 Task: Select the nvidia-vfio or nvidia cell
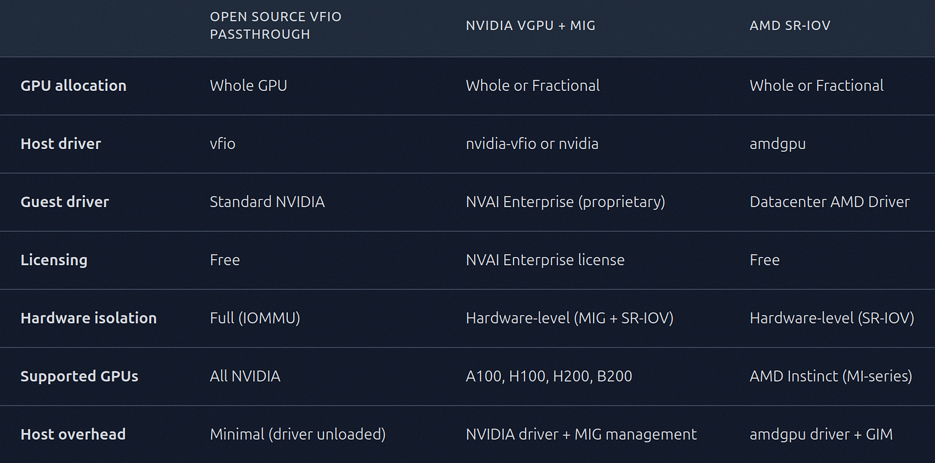coord(532,144)
